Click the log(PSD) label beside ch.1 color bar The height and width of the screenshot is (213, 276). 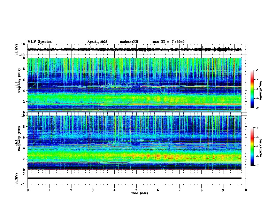coord(261,90)
